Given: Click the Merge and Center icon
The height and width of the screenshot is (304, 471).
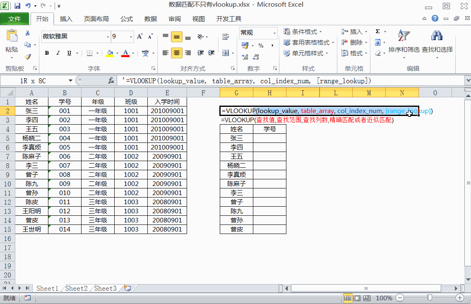Looking at the screenshot, I should click(x=226, y=53).
